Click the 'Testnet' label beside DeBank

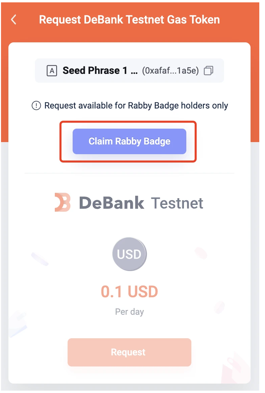[177, 203]
